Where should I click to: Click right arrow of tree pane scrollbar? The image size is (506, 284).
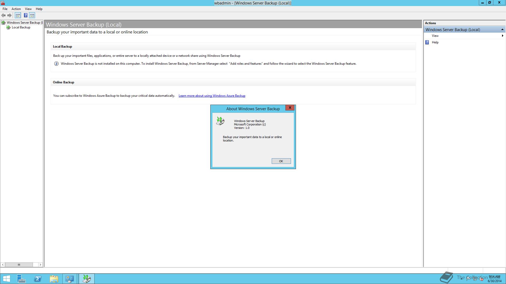click(40, 265)
